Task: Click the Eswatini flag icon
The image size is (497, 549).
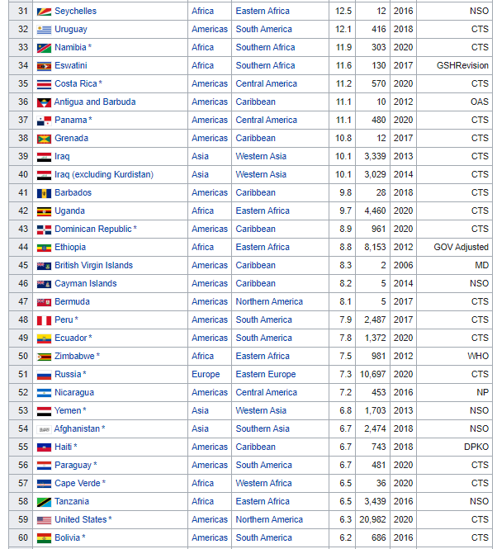Action: click(x=44, y=66)
